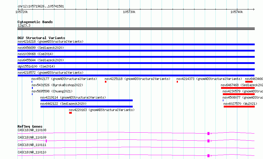The height and width of the screenshot is (159, 263).
Task: Click nsv6462122 (Sedlazeck2020) label
Action: 63,104
